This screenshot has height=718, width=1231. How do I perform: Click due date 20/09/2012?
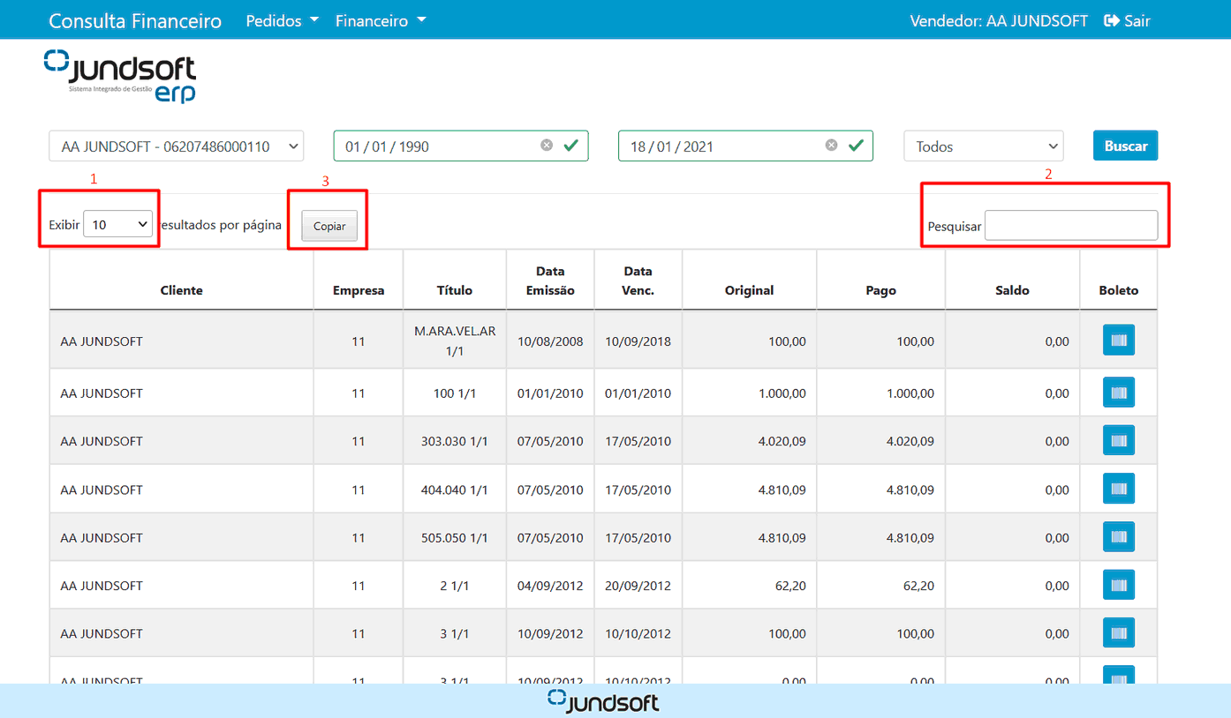(638, 586)
